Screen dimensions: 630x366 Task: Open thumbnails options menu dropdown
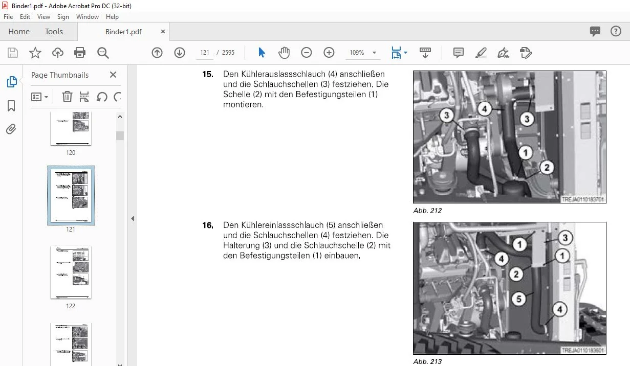tap(40, 97)
